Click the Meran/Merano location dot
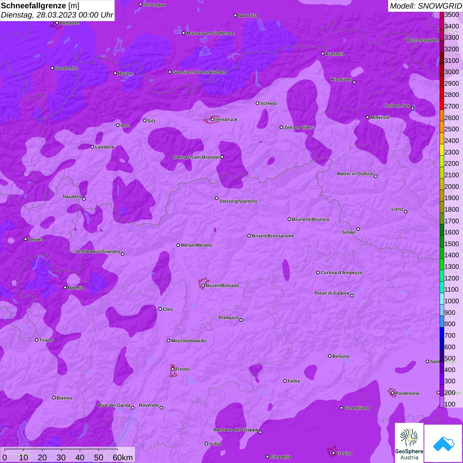This screenshot has width=463, height=463. (x=178, y=245)
